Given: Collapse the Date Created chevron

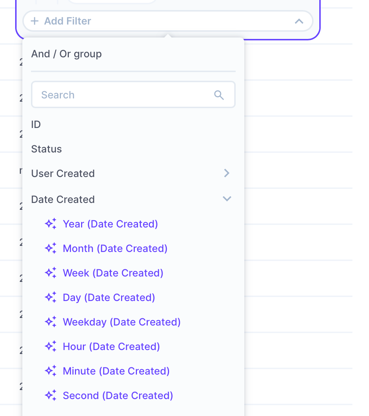Looking at the screenshot, I should tap(227, 199).
